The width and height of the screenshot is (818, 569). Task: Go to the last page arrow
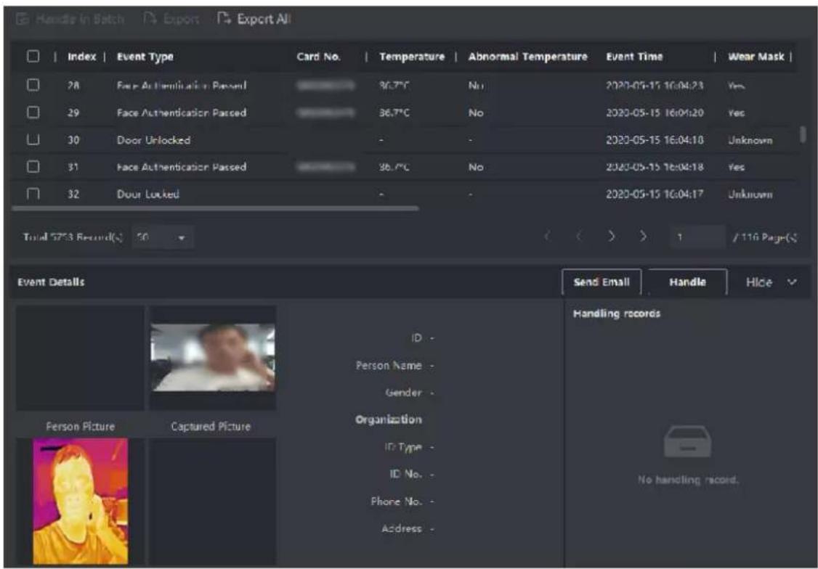tap(643, 237)
